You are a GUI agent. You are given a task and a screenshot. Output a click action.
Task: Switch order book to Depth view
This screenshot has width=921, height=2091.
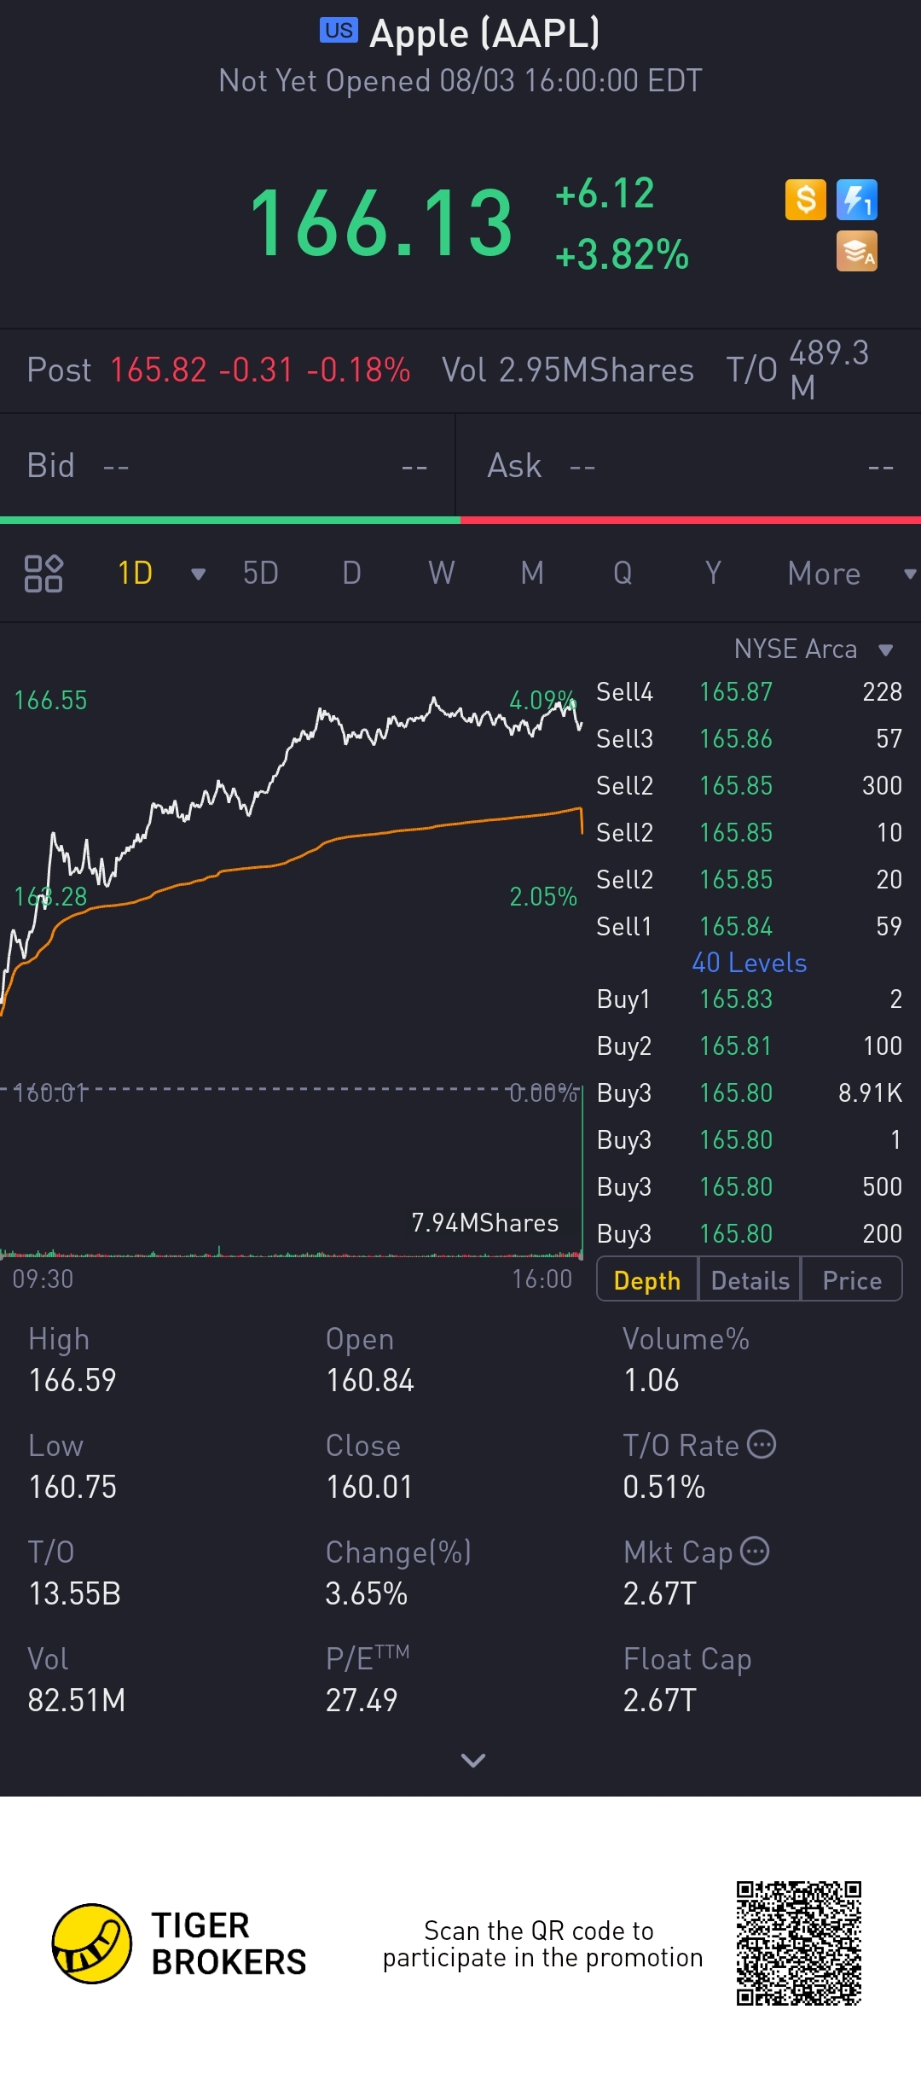click(647, 1280)
